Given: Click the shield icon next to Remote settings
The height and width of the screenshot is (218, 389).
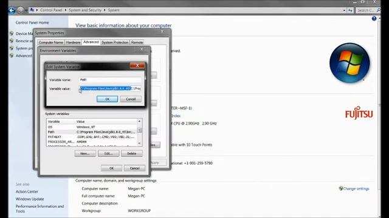Looking at the screenshot, I should (12, 41).
